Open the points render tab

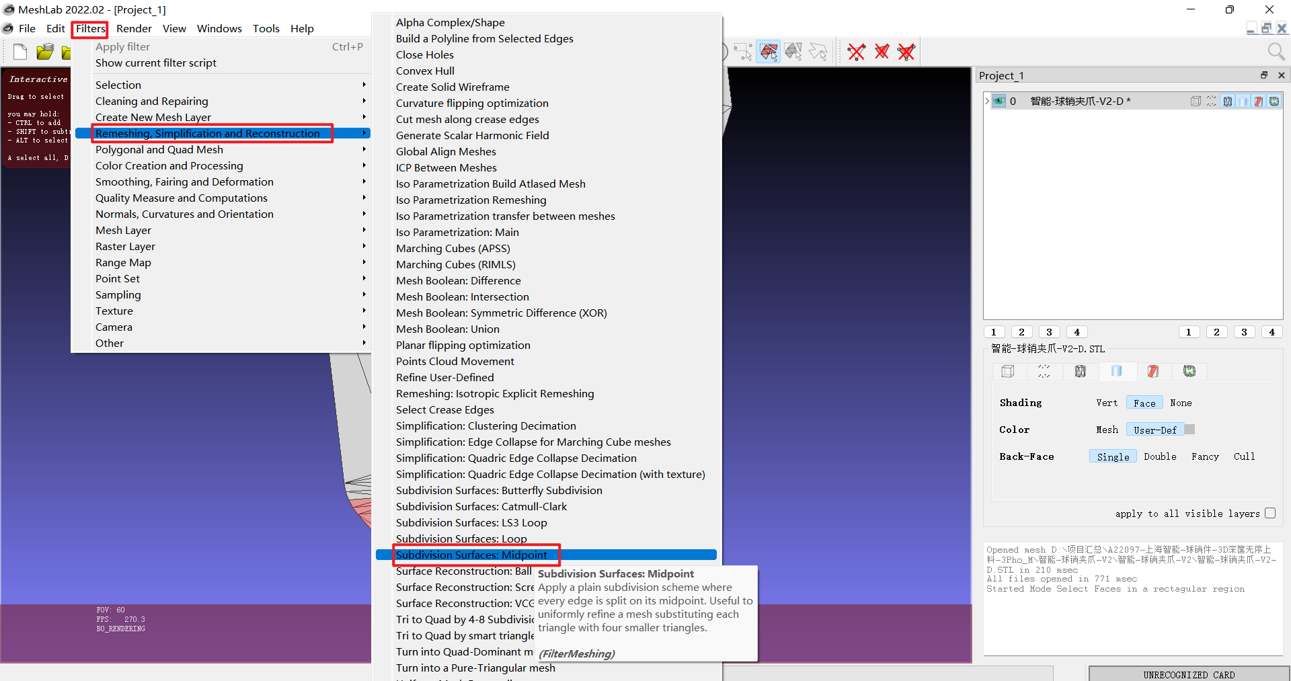(x=1044, y=371)
